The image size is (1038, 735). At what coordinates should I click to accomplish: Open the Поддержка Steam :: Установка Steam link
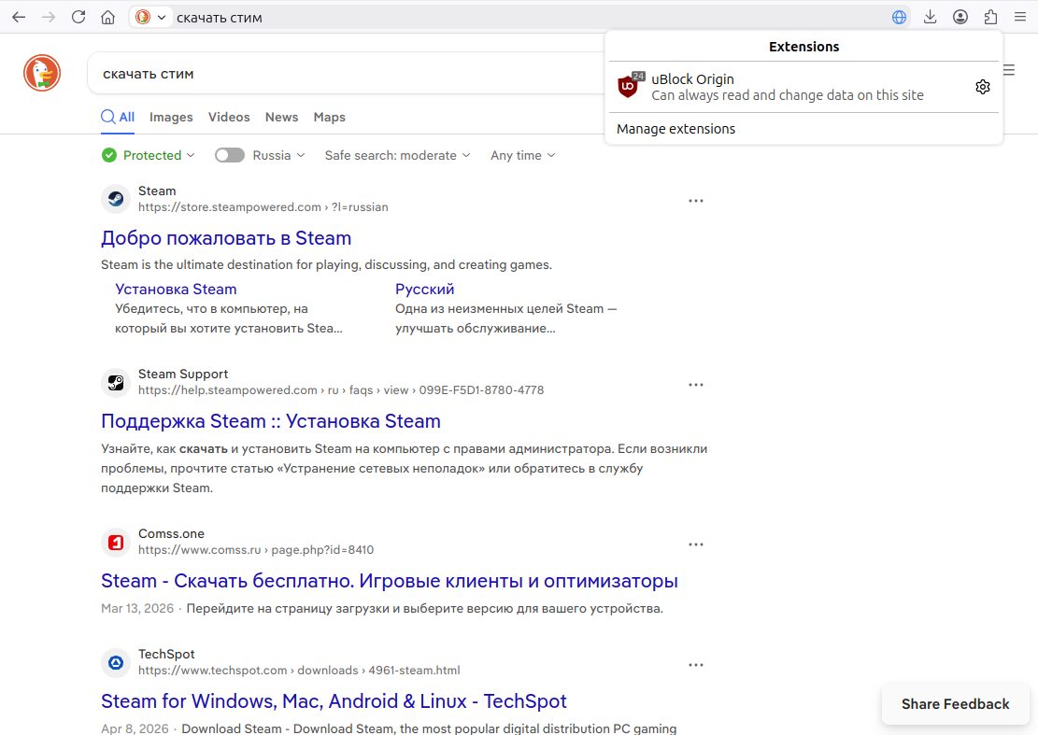(271, 421)
